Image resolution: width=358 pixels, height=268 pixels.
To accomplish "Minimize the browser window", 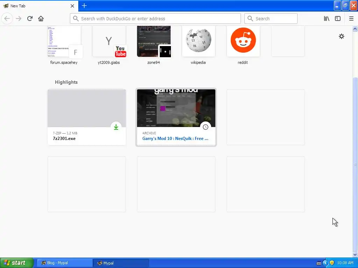I will (337, 6).
